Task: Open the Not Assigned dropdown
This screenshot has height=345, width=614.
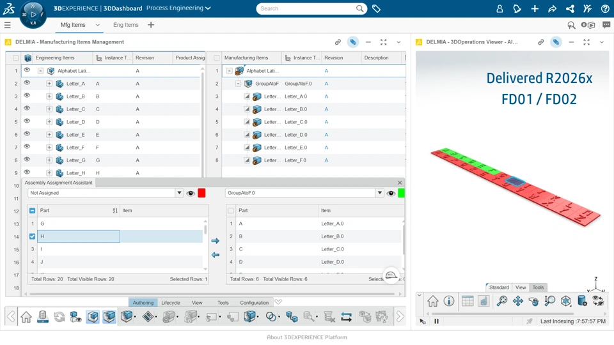Action: tap(179, 193)
